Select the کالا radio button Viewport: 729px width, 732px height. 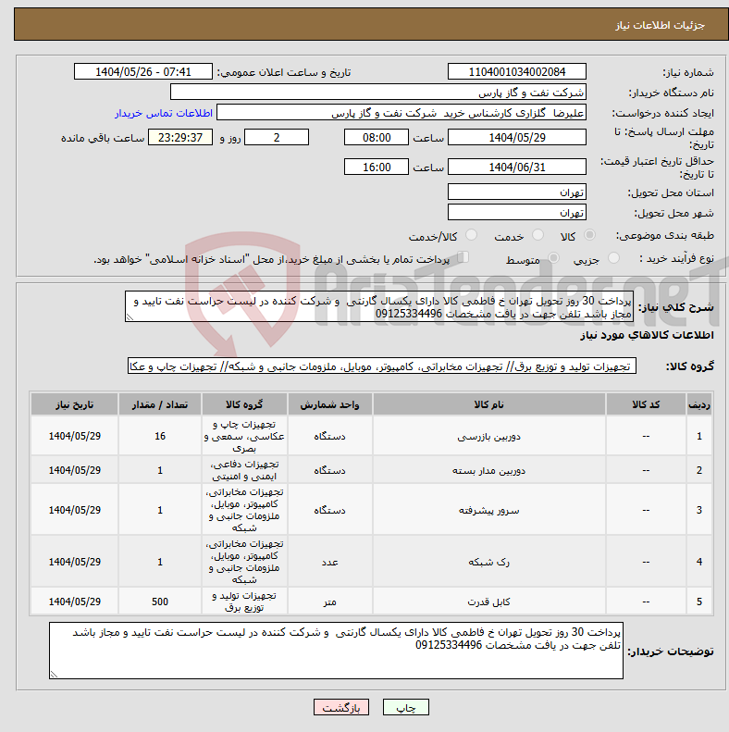point(590,235)
